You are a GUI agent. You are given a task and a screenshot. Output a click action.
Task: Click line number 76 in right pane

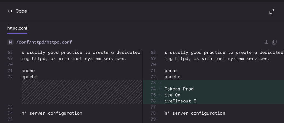(x=153, y=101)
